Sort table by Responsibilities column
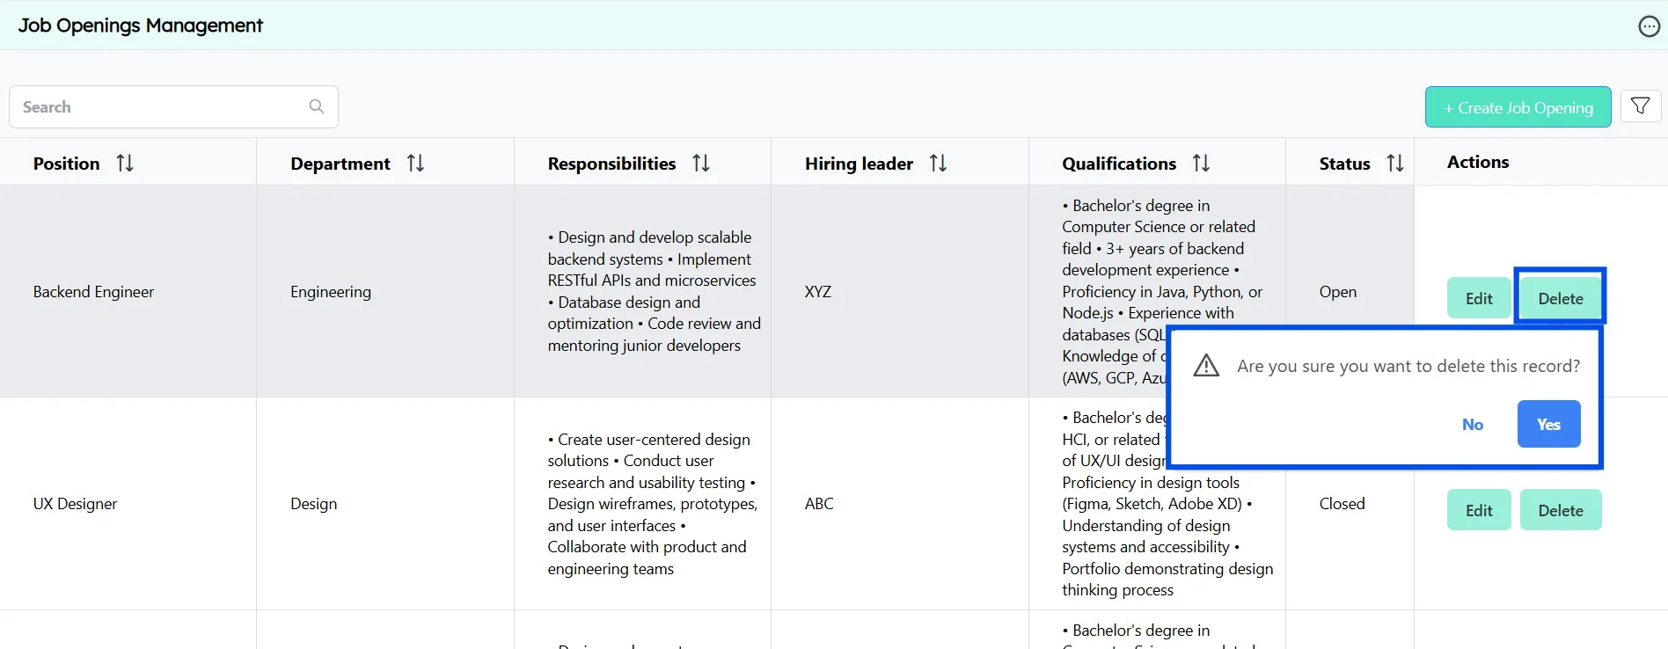Image resolution: width=1668 pixels, height=649 pixels. pyautogui.click(x=700, y=163)
